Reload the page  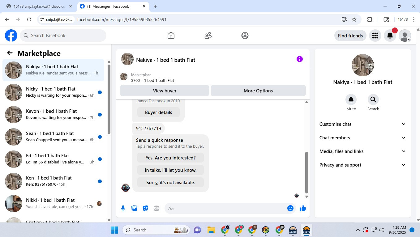point(29,19)
